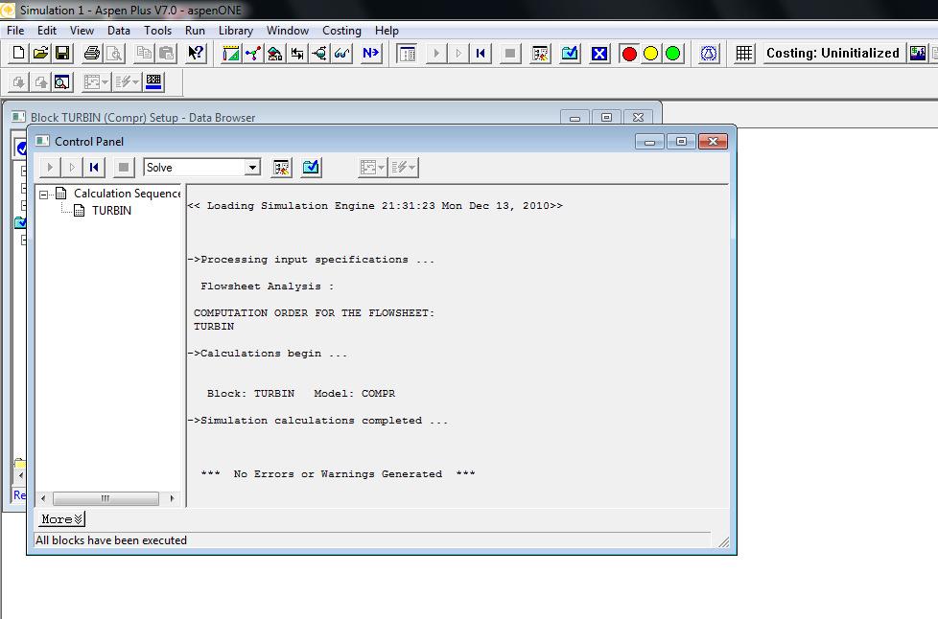Open the Control Panel icon in the main toolbar
The width and height of the screenshot is (938, 619).
tap(407, 53)
